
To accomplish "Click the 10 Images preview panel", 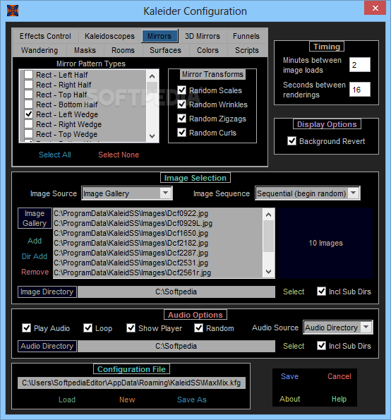I will click(x=325, y=243).
